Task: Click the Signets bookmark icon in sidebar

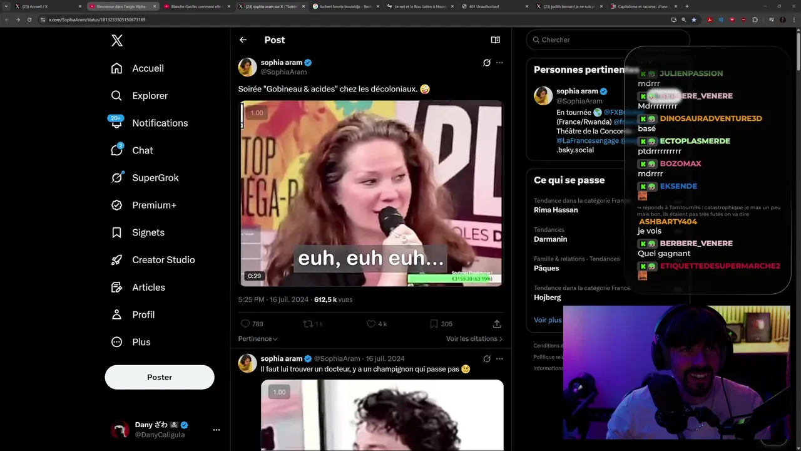Action: pos(116,232)
